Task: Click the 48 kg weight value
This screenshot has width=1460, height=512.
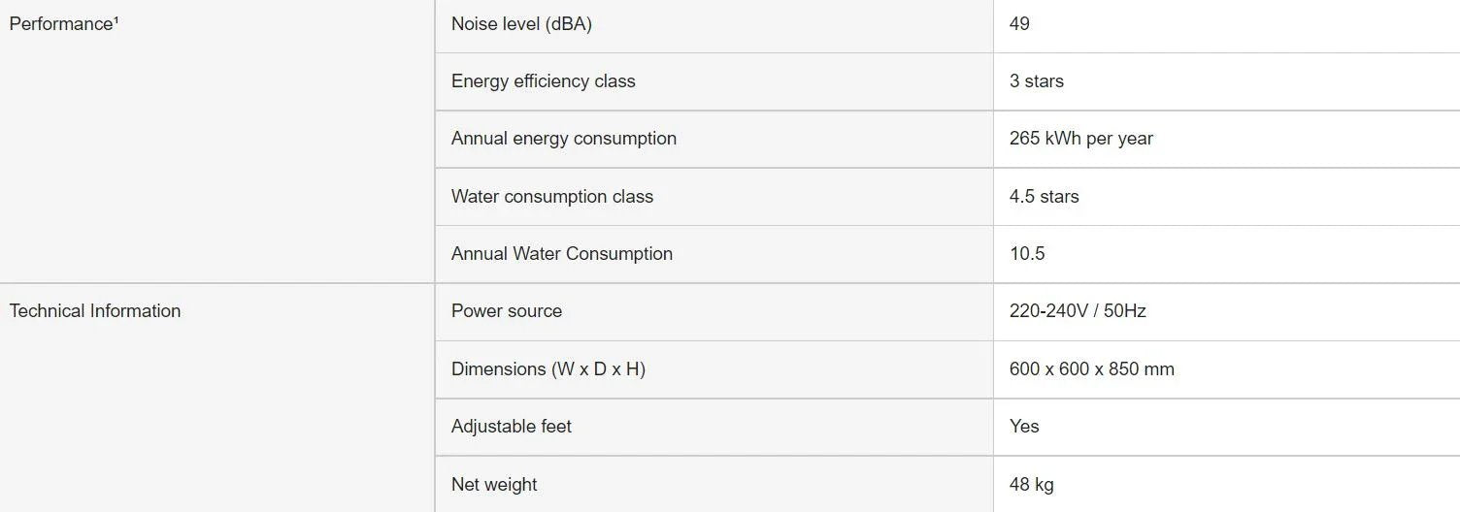Action: [x=1031, y=485]
